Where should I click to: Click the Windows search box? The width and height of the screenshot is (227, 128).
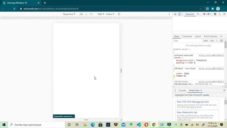coord(37,125)
